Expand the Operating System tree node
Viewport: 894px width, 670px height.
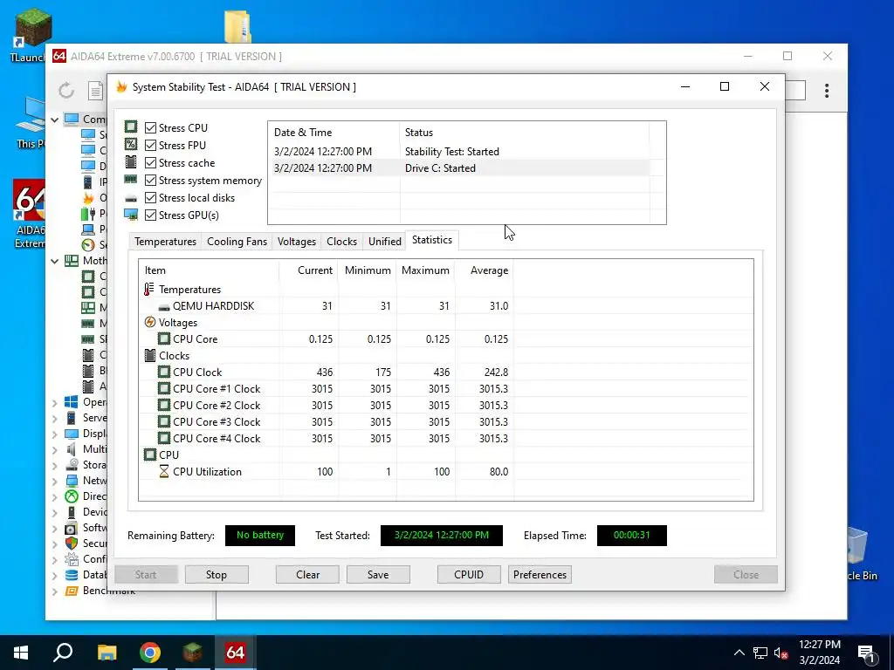pyautogui.click(x=55, y=403)
